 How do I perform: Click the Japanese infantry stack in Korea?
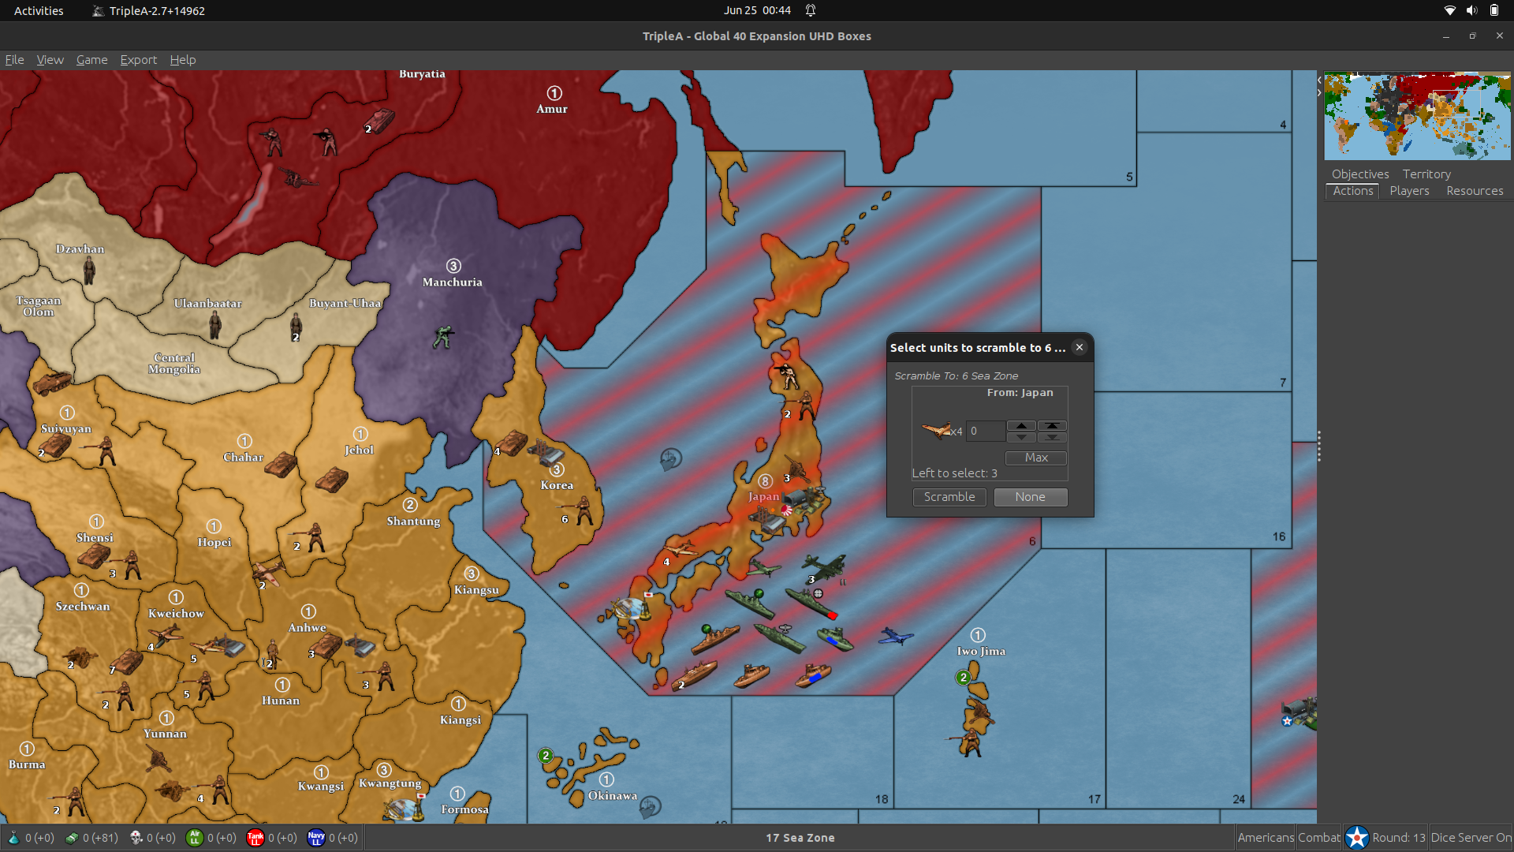click(584, 510)
